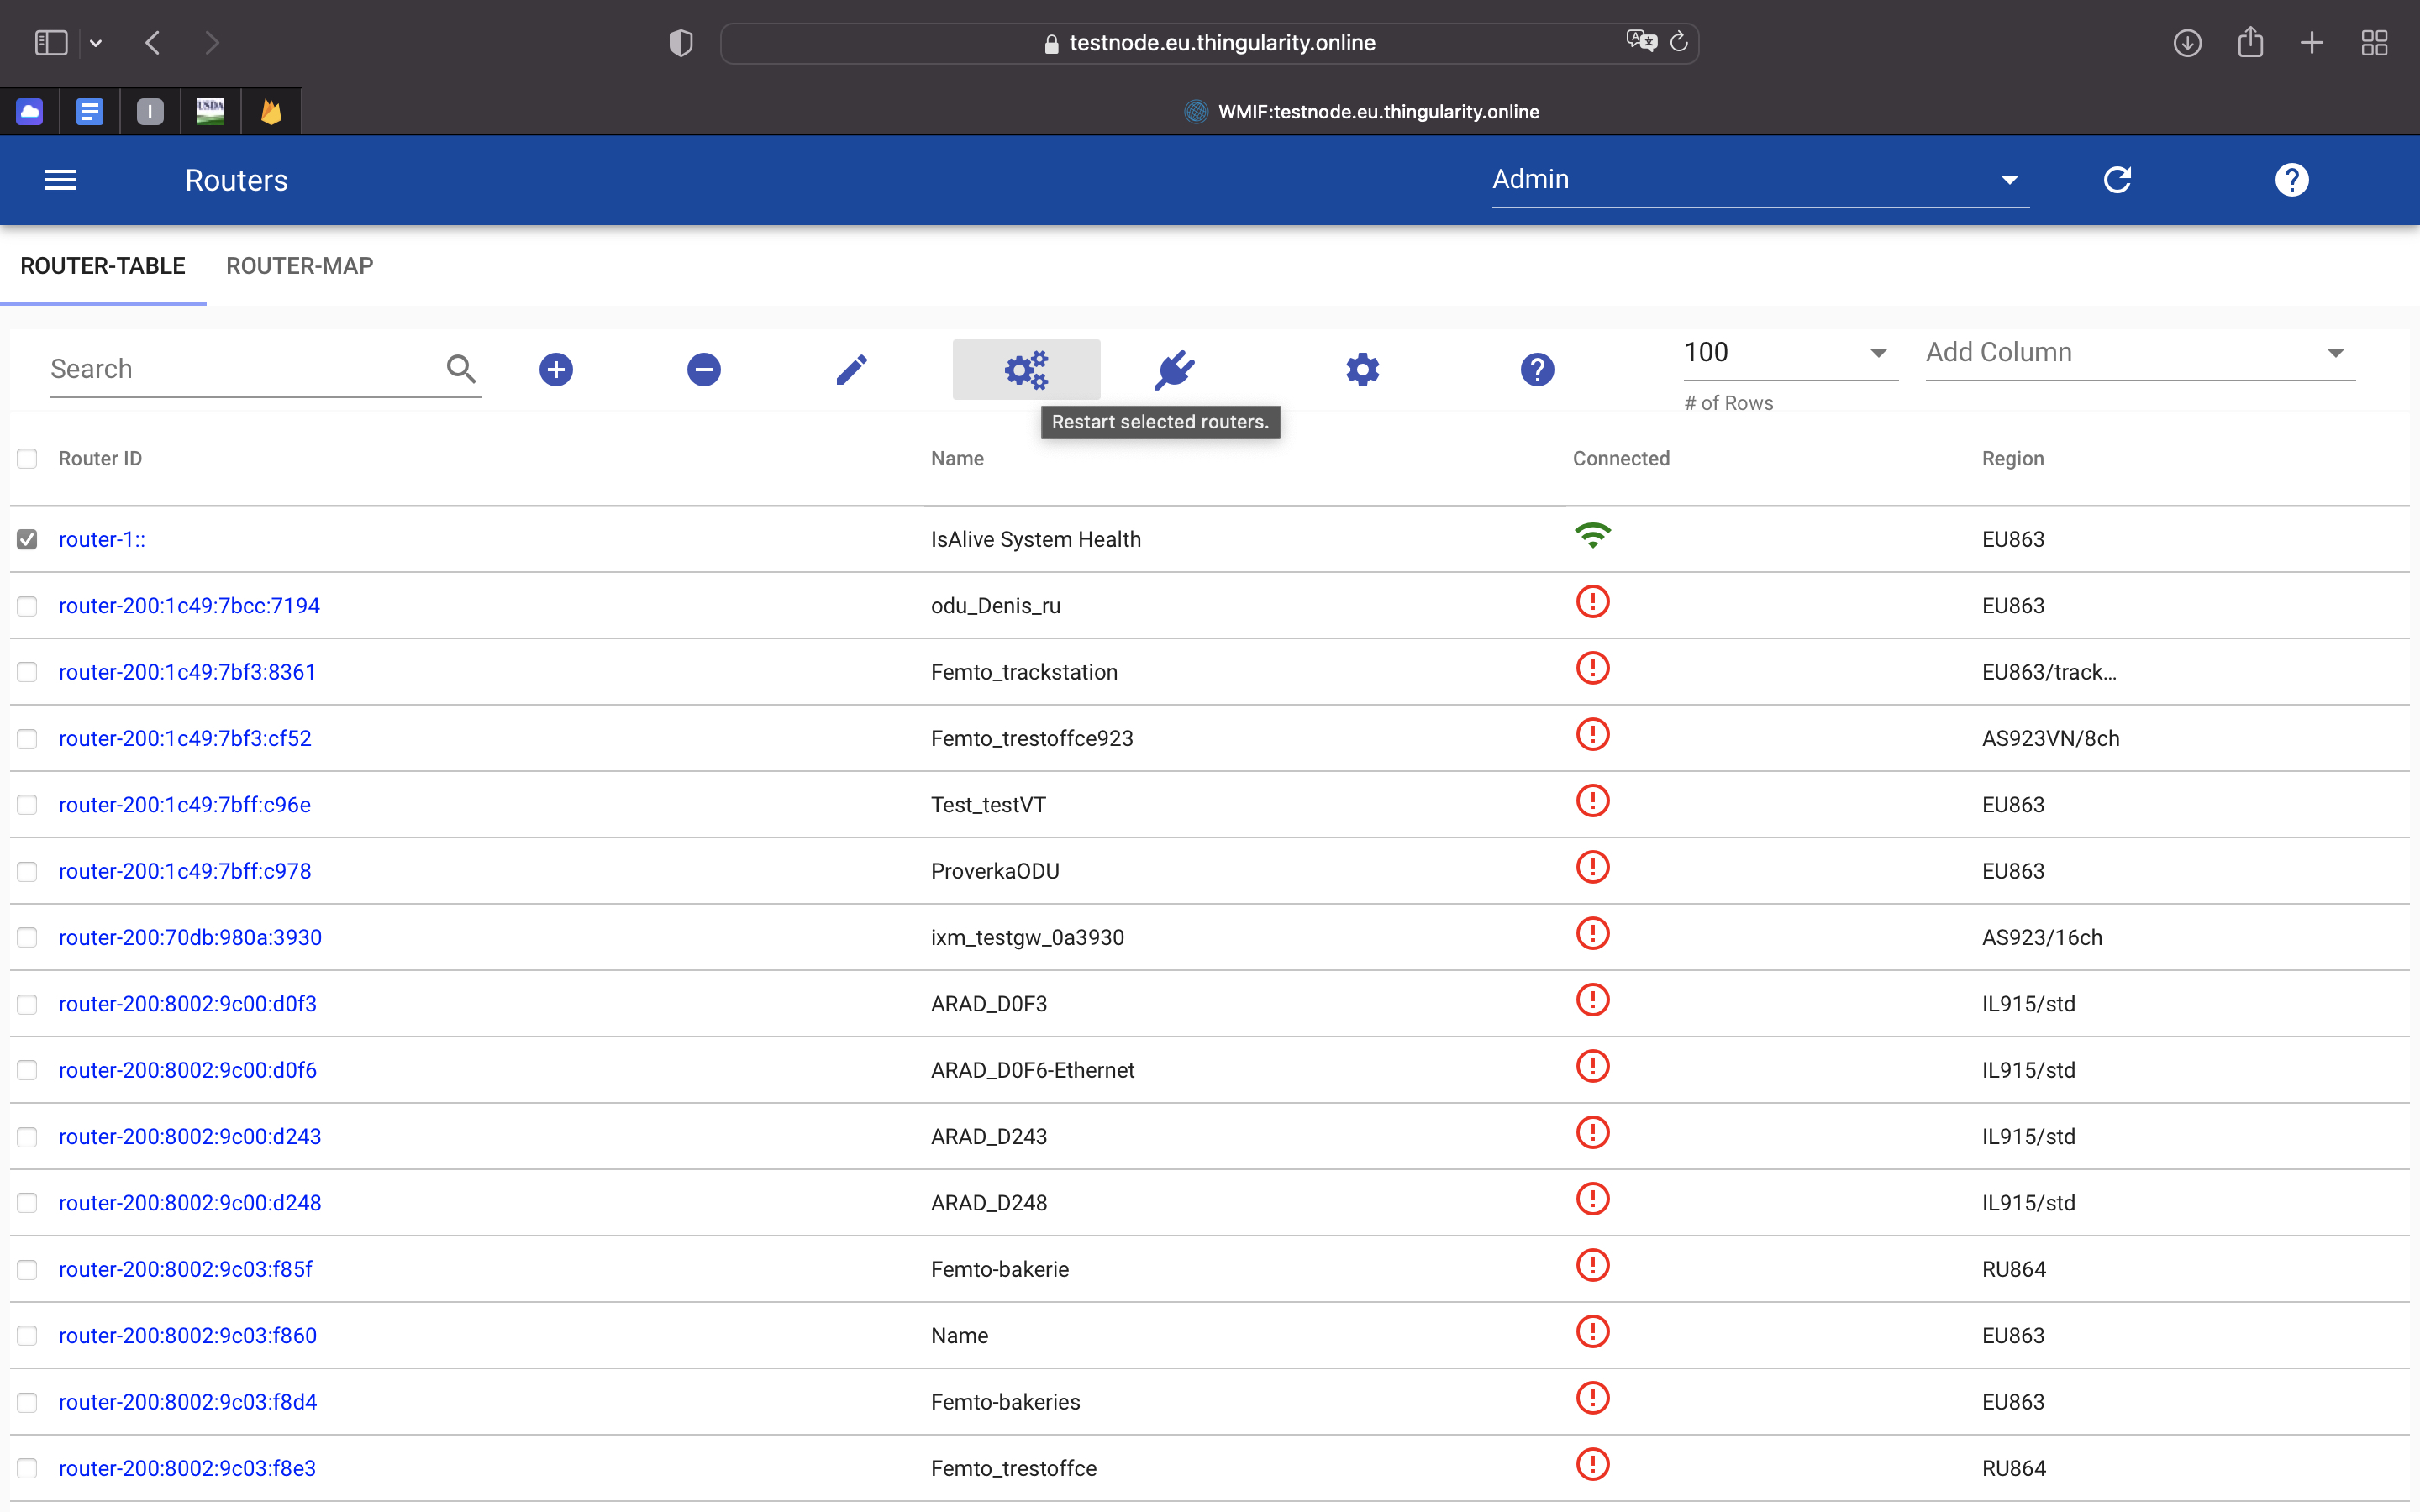Toggle the select-all checkbox beside Router ID

(27, 458)
